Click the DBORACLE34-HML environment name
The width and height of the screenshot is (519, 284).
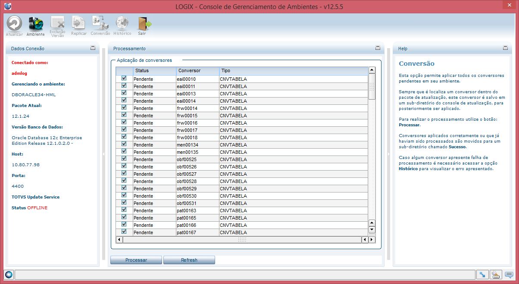(34, 95)
